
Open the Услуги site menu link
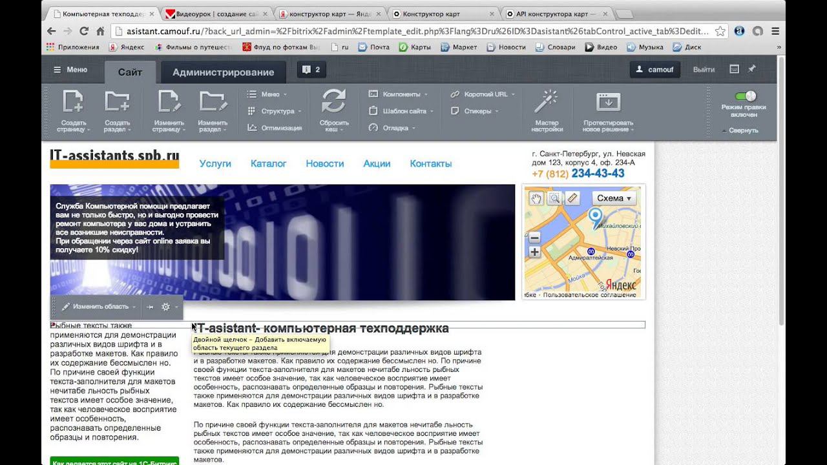215,163
